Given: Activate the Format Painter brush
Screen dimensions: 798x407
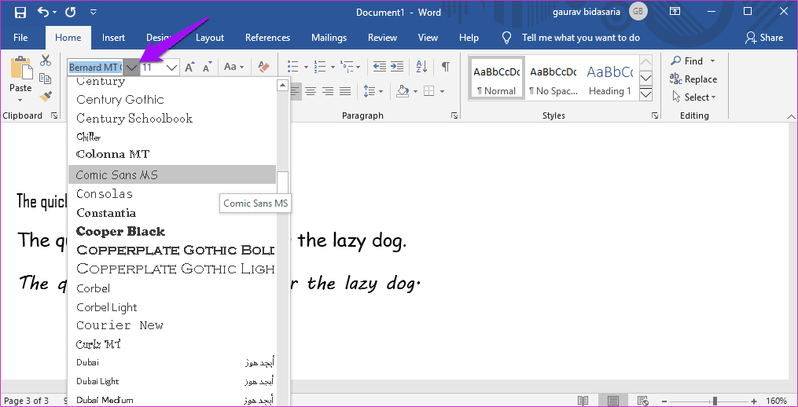Looking at the screenshot, I should (x=46, y=96).
